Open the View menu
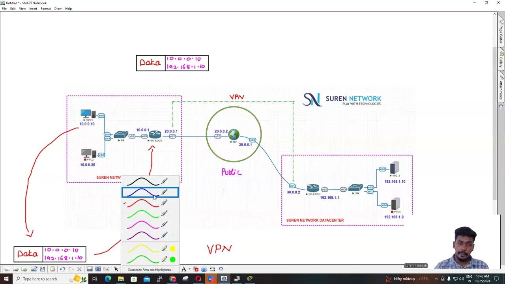The height and width of the screenshot is (284, 505). point(22,9)
